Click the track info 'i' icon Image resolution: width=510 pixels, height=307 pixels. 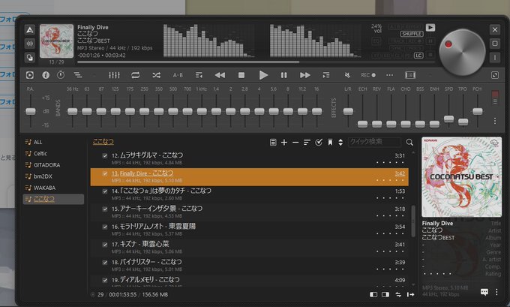tap(46, 75)
